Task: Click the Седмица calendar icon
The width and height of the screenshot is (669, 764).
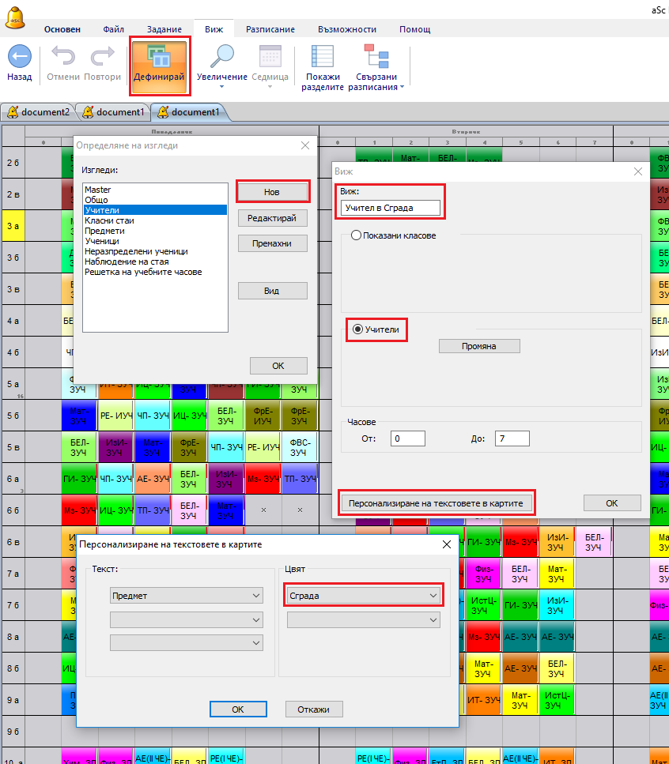Action: pyautogui.click(x=270, y=57)
